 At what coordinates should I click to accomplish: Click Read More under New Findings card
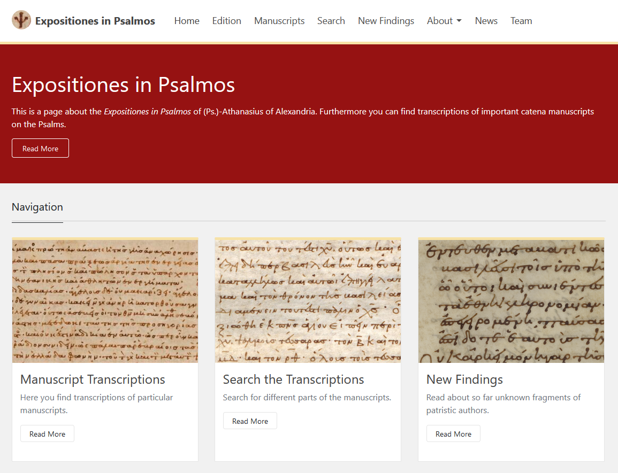[x=453, y=433]
